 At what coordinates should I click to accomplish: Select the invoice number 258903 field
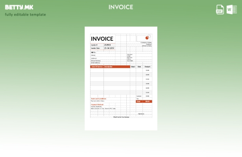tap(107, 45)
